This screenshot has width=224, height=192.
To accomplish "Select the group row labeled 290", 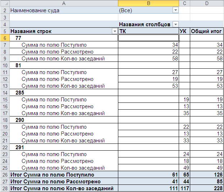I will pos(64,120).
